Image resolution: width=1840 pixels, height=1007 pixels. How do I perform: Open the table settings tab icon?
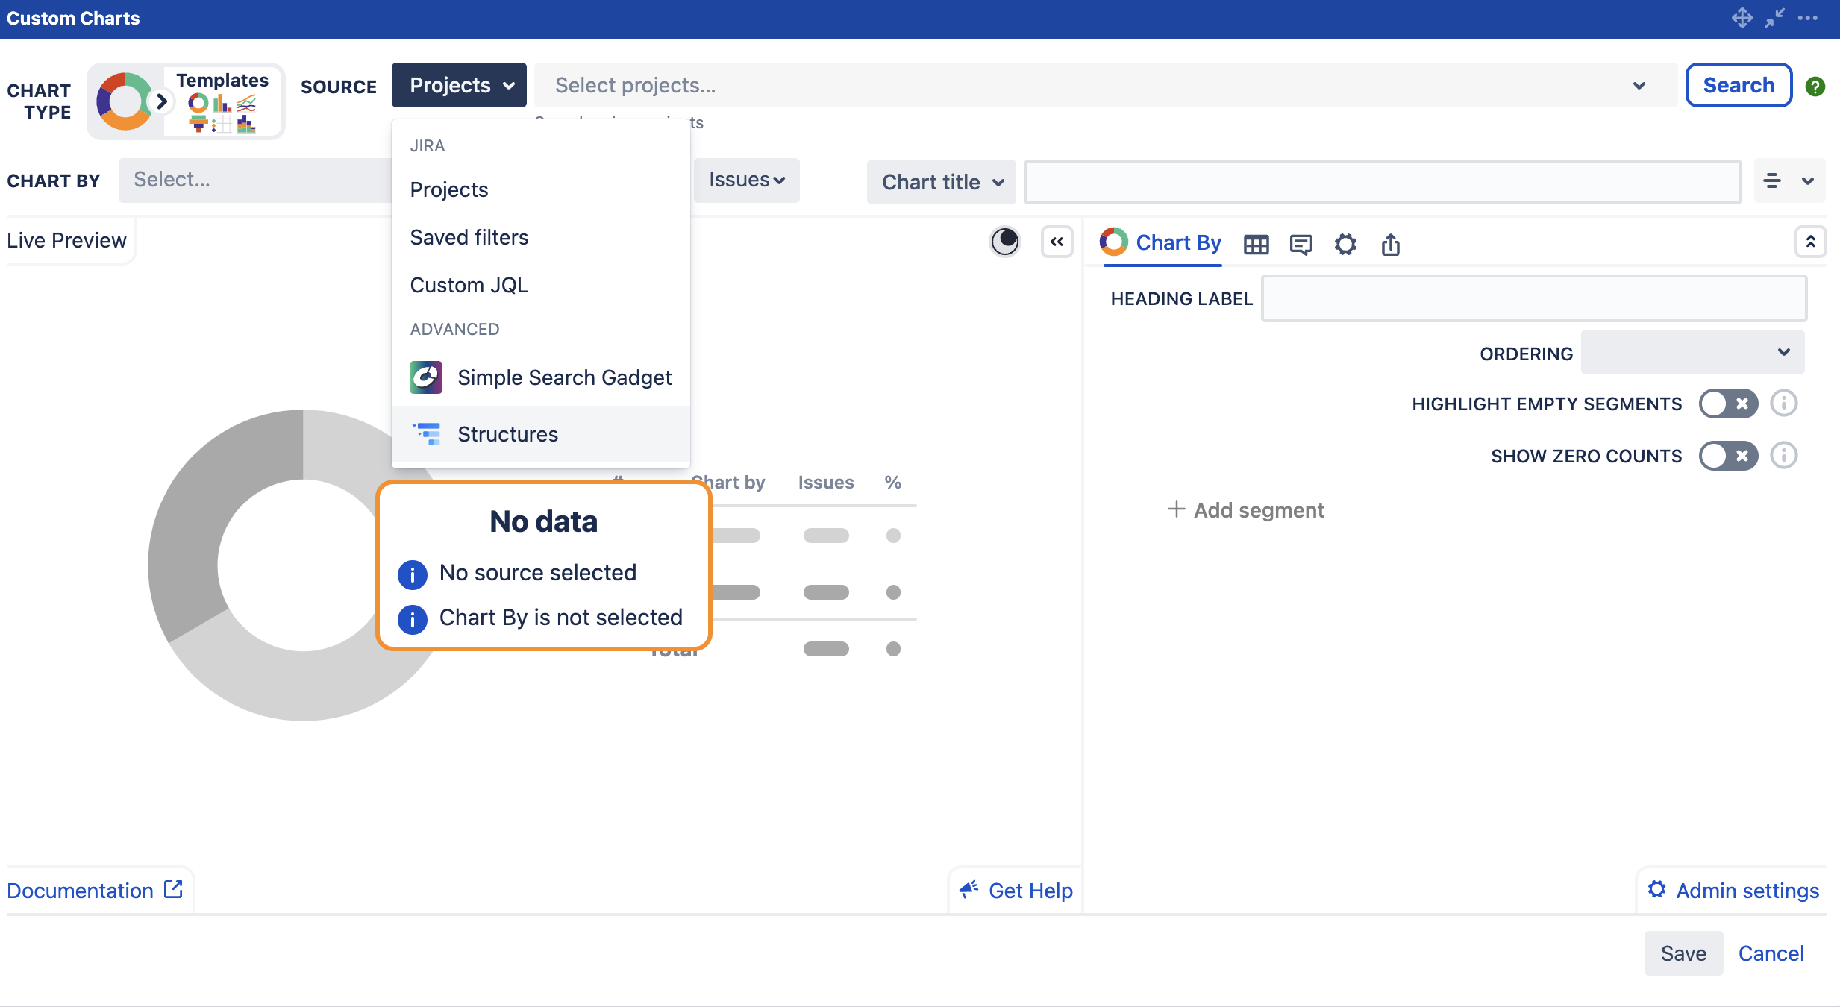pyautogui.click(x=1256, y=244)
